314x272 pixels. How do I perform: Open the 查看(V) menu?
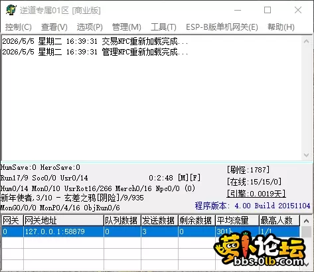(x=54, y=27)
